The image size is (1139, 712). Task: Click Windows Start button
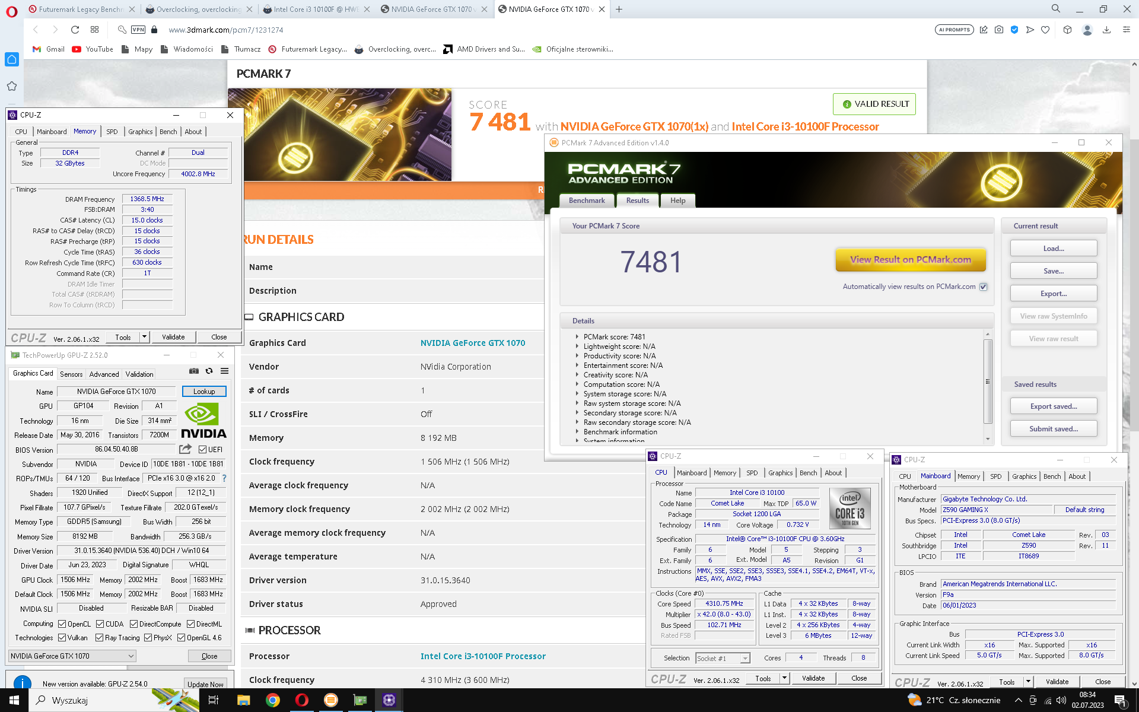14,700
